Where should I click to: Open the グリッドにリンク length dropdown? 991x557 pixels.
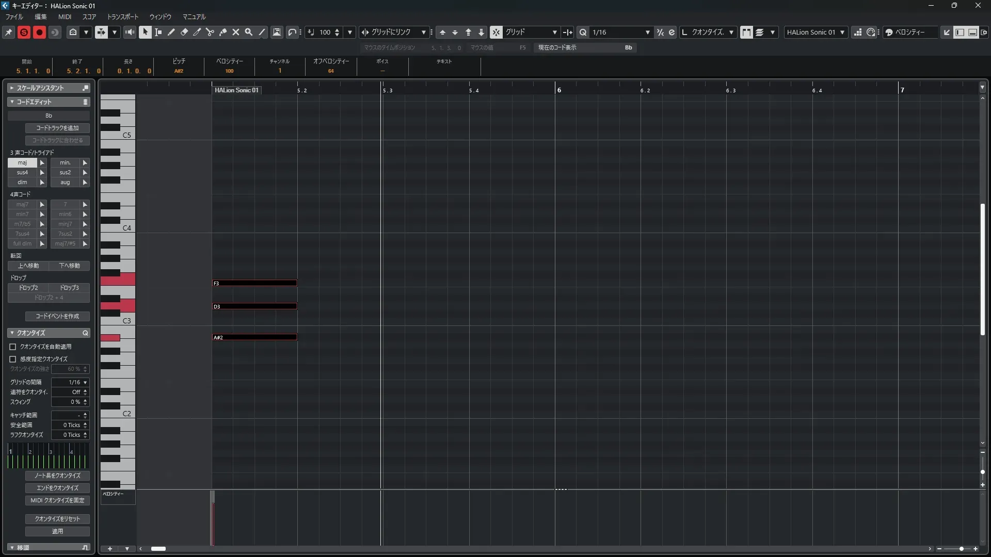coord(423,32)
